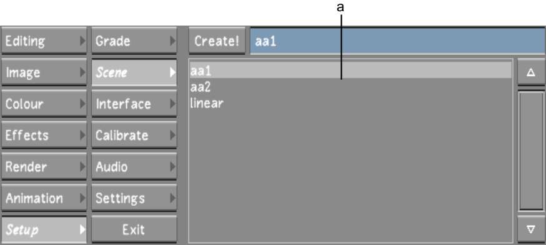Expand the Grade submenu arrow
The width and height of the screenshot is (546, 245).
tap(172, 41)
